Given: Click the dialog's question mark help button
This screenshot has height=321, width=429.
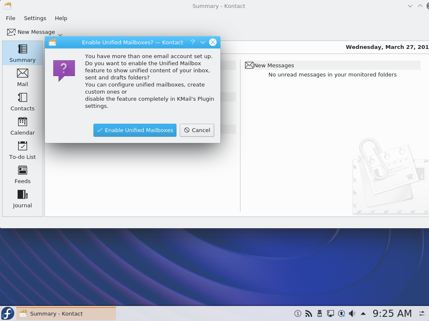Looking at the screenshot, I should click(x=193, y=42).
